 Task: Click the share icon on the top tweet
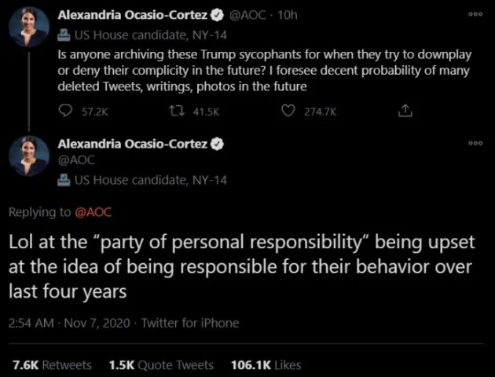tap(405, 112)
